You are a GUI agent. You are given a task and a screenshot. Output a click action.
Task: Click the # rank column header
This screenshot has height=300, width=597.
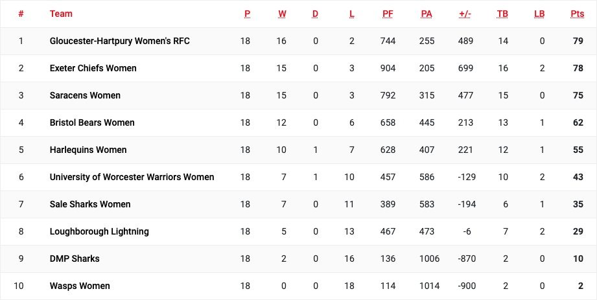point(21,14)
